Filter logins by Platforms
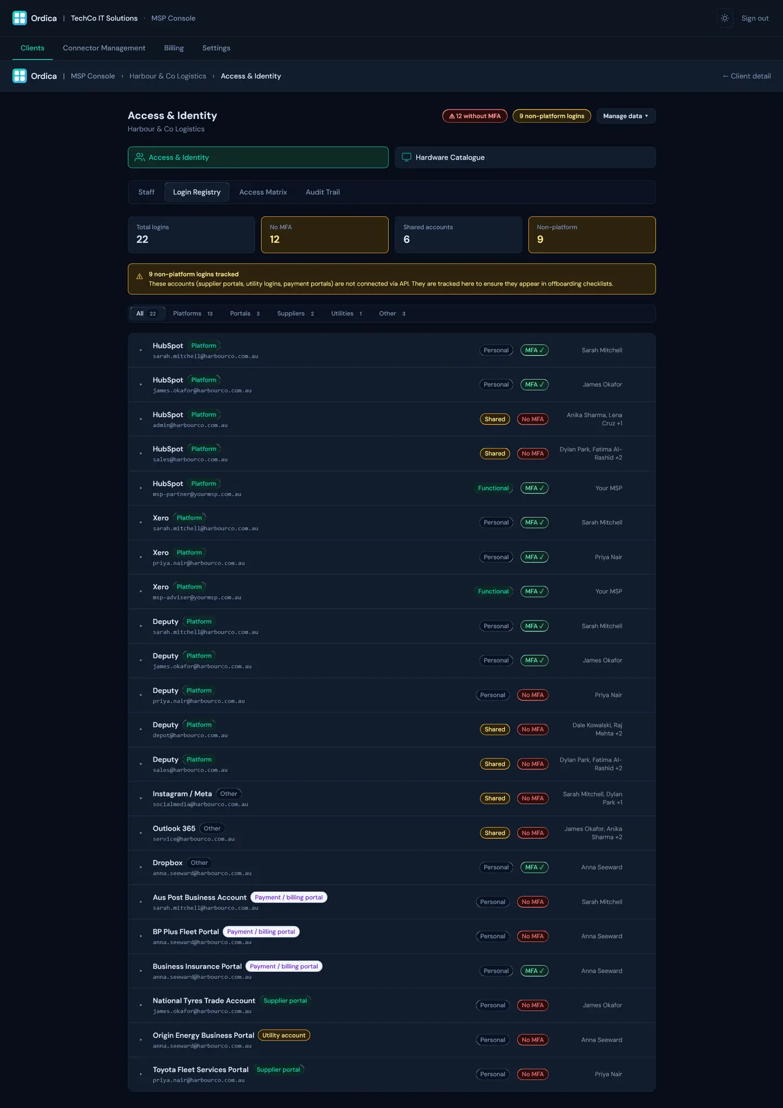The image size is (783, 1108). click(193, 314)
